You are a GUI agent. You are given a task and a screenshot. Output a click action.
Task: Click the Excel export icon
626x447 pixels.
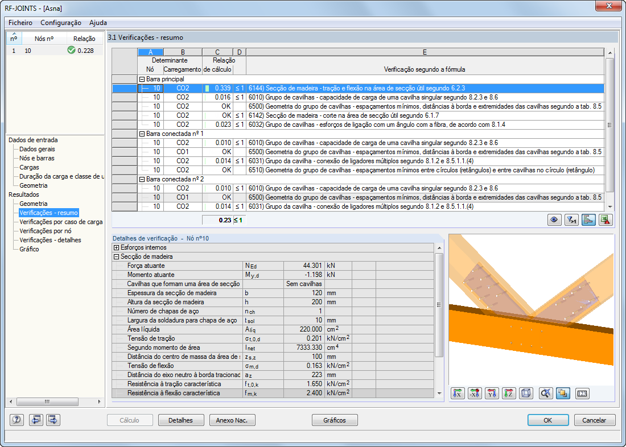606,220
